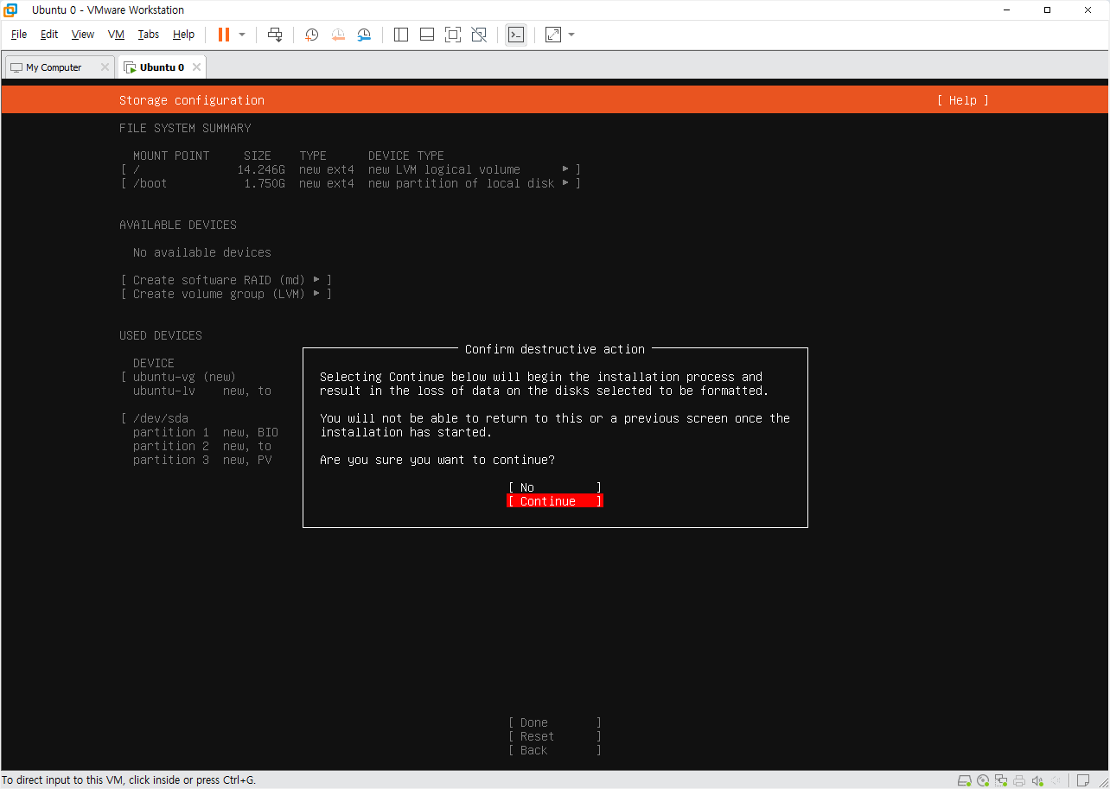1110x789 pixels.
Task: Click the partition 1 row
Action: (206, 432)
